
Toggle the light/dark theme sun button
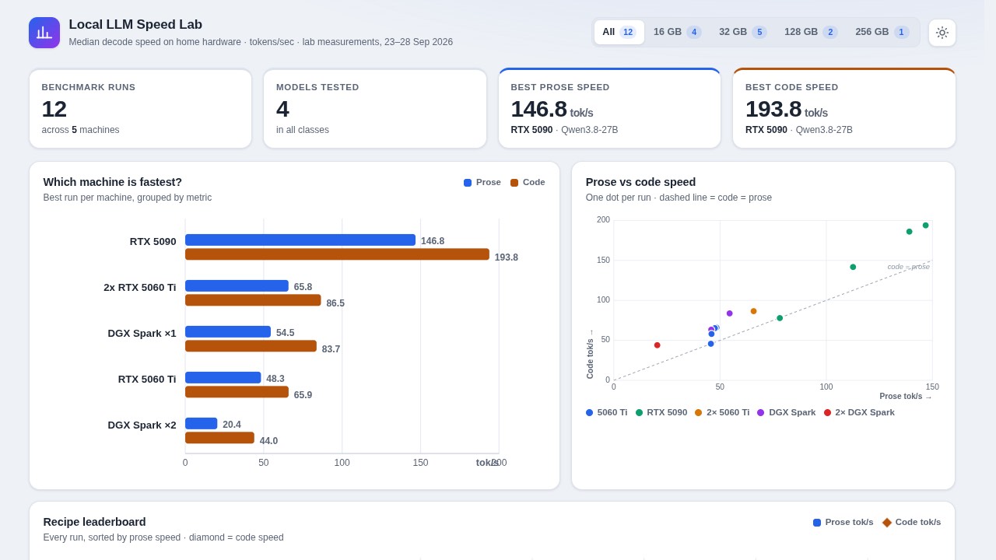942,33
